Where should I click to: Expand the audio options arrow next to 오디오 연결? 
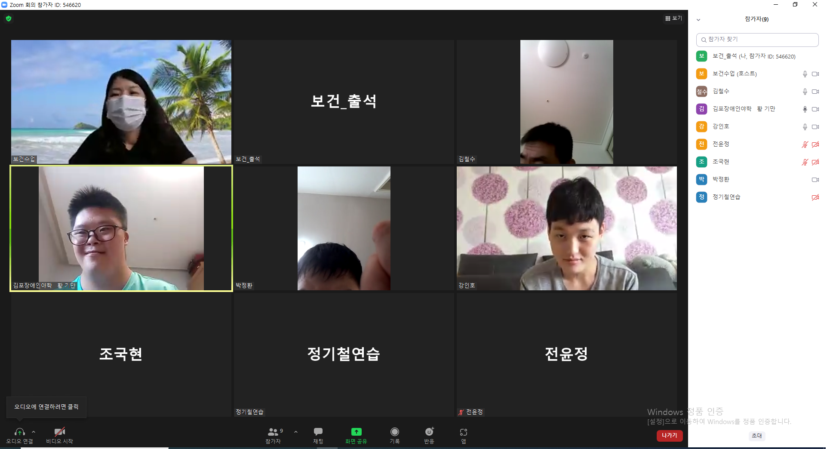[x=34, y=432]
